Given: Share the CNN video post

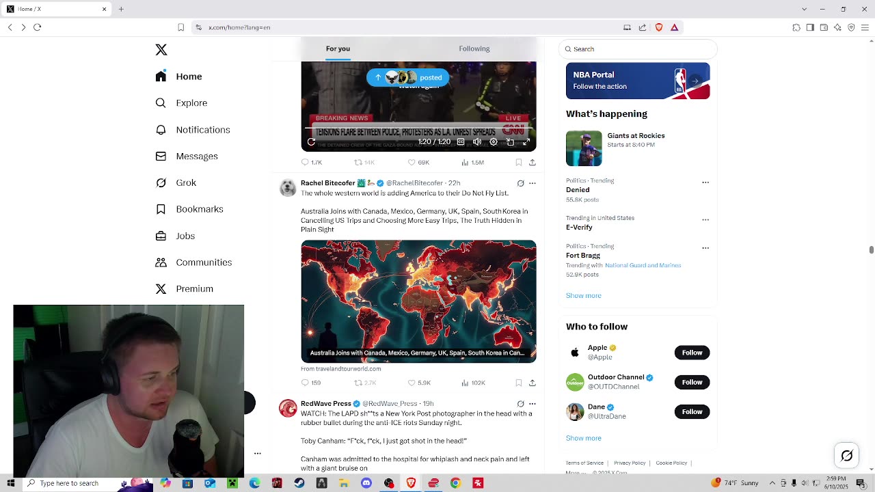Looking at the screenshot, I should (x=533, y=163).
